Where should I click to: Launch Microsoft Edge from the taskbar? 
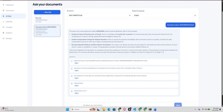[x=109, y=109]
